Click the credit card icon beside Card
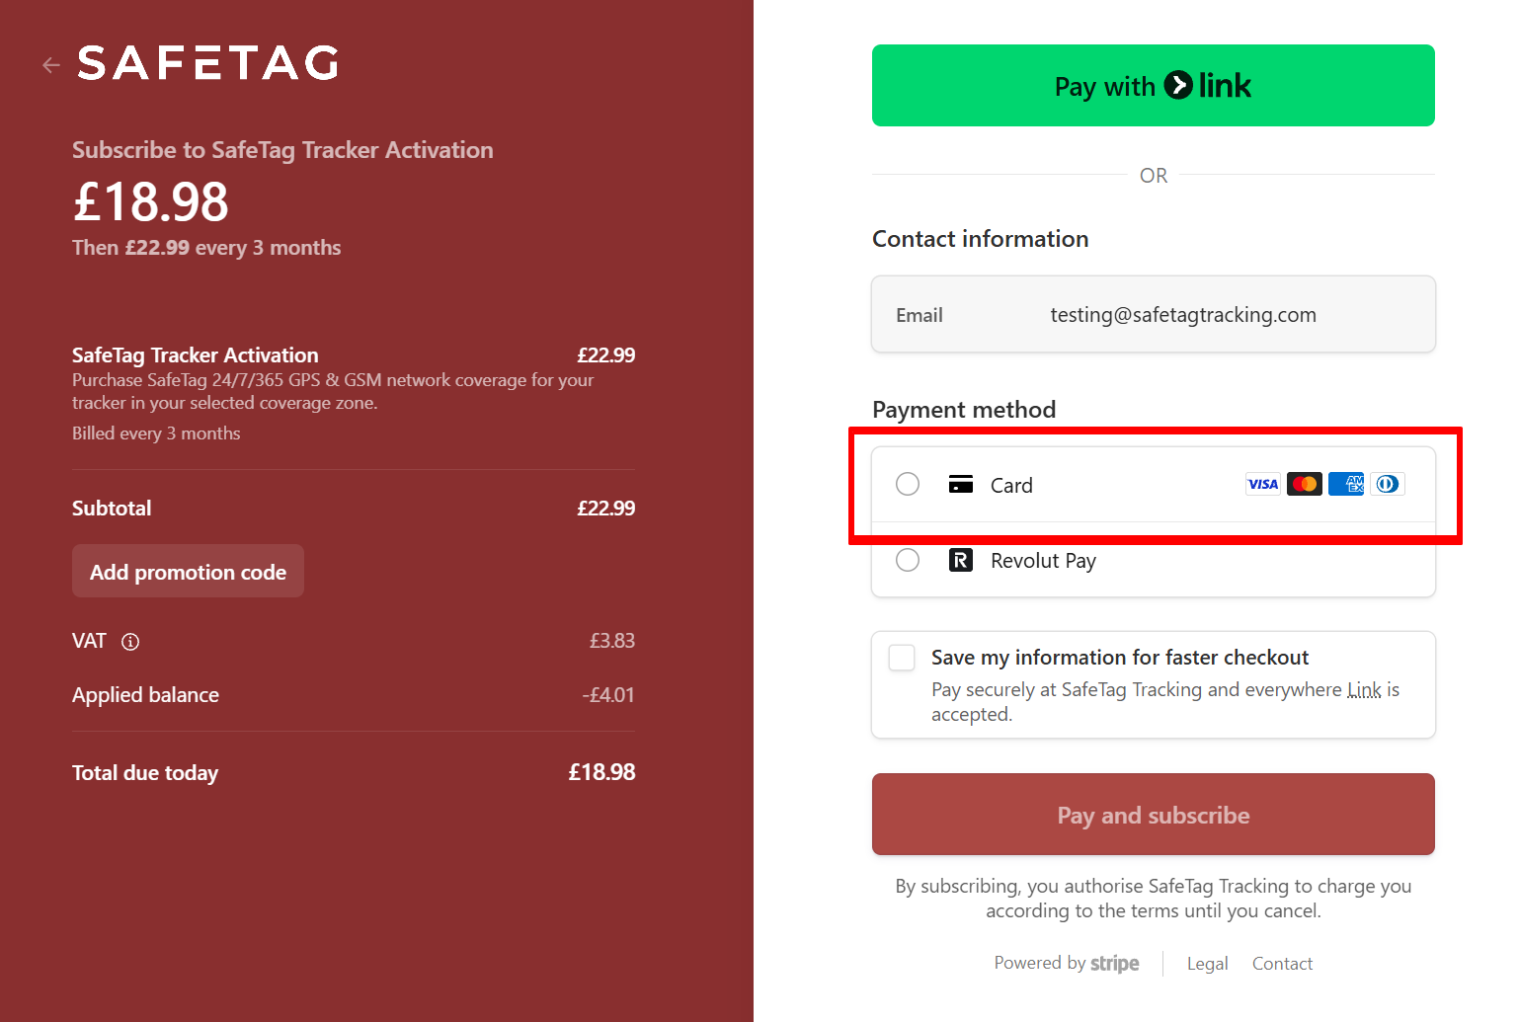1519x1022 pixels. coord(961,484)
